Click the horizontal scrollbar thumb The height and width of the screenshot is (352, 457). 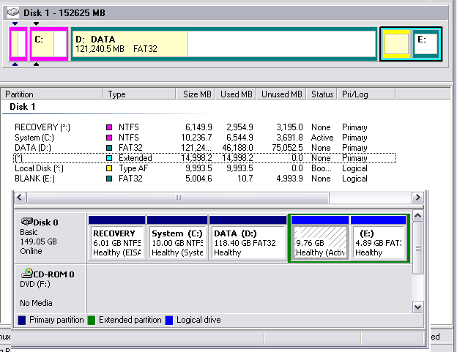pos(178,198)
